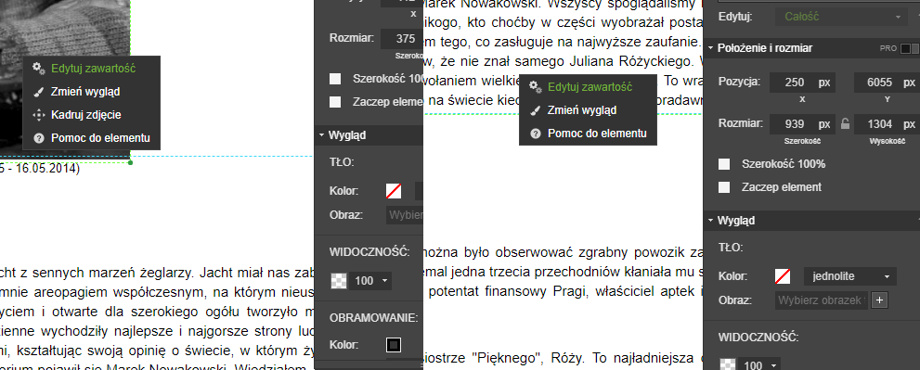Click gear icon in the three-item text context menu
This screenshot has width=920, height=370.
535,87
